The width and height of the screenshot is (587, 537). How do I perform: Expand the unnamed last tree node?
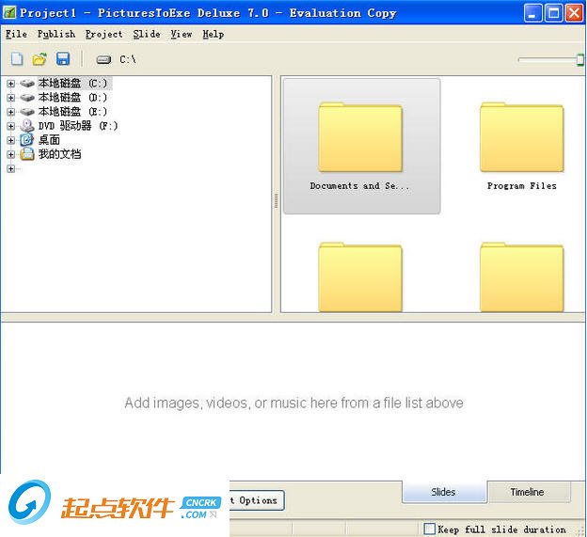11,168
